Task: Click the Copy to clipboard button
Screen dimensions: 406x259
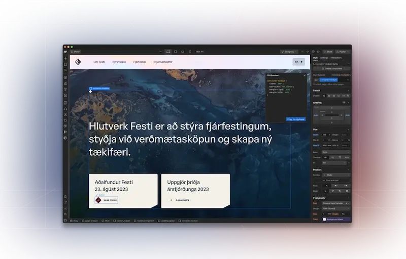Action: pos(296,119)
